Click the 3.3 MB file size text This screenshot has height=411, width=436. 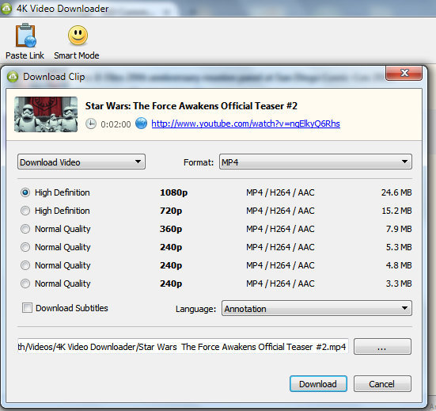tap(399, 284)
